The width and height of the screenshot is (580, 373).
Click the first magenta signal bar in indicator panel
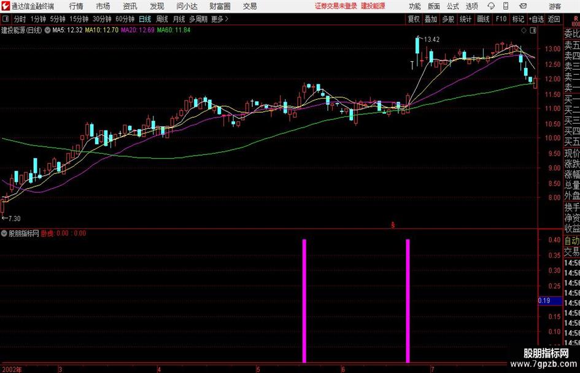click(304, 301)
